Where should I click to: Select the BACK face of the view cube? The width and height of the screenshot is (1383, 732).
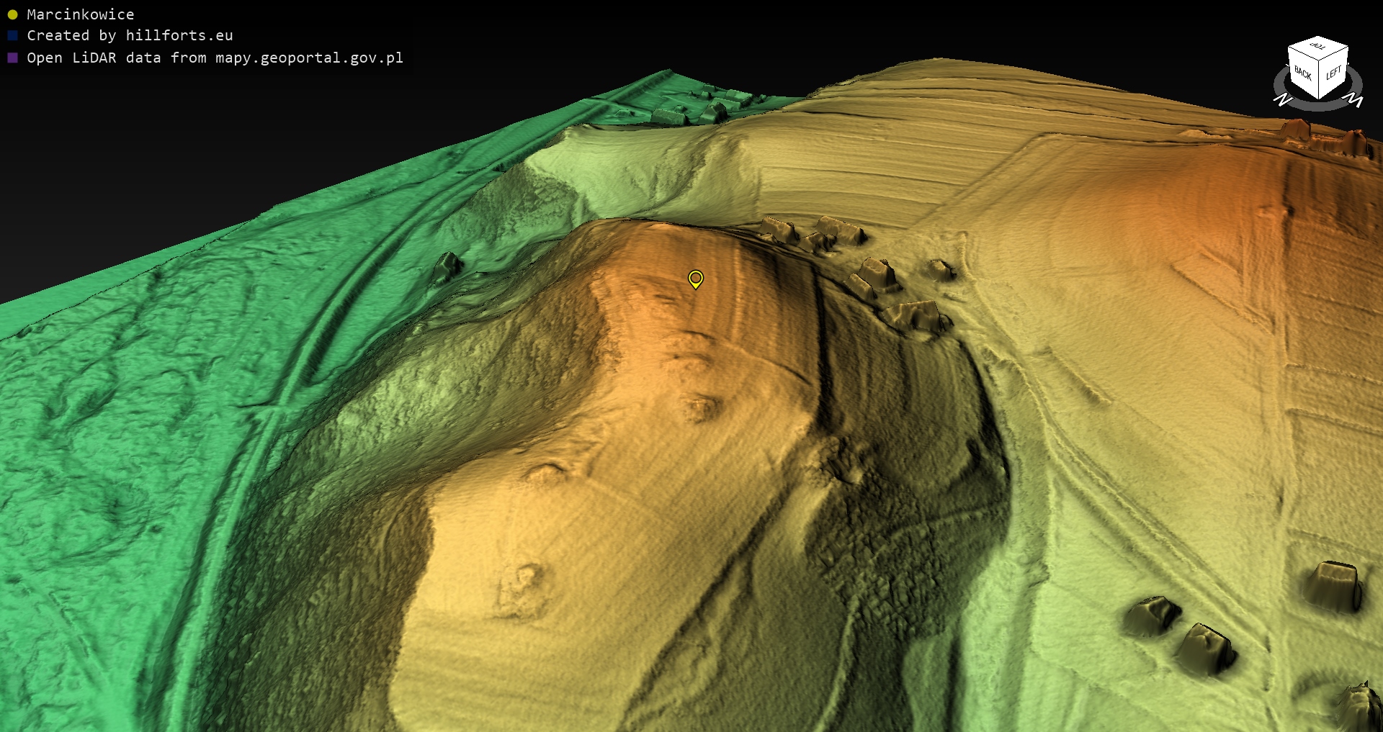pyautogui.click(x=1302, y=73)
